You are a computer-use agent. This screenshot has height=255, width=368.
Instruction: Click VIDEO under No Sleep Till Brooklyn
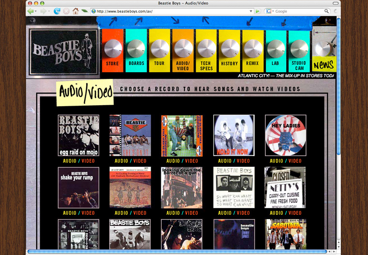coord(191,161)
